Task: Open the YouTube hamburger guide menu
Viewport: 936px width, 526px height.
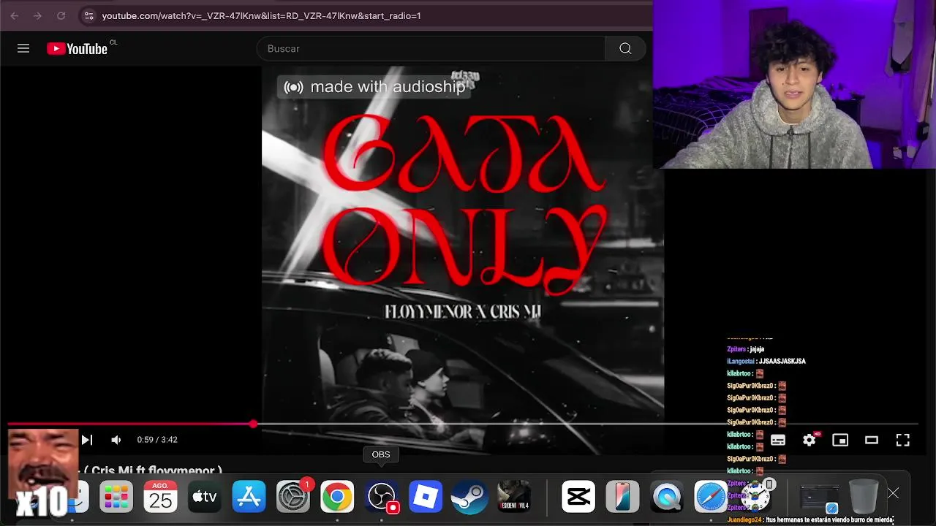Action: (x=23, y=48)
